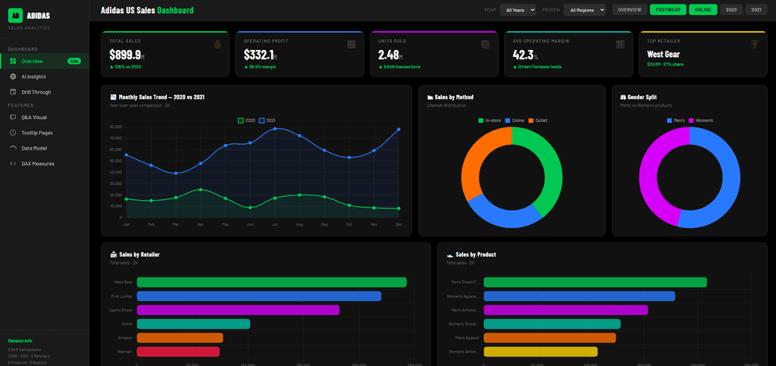The image size is (776, 366).
Task: Toggle the FOOTWEAR filter button
Action: coord(668,10)
